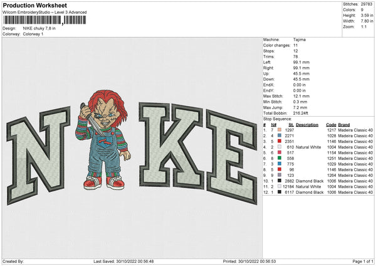Click the Chucky doll embroidery figure

pyautogui.click(x=103, y=140)
